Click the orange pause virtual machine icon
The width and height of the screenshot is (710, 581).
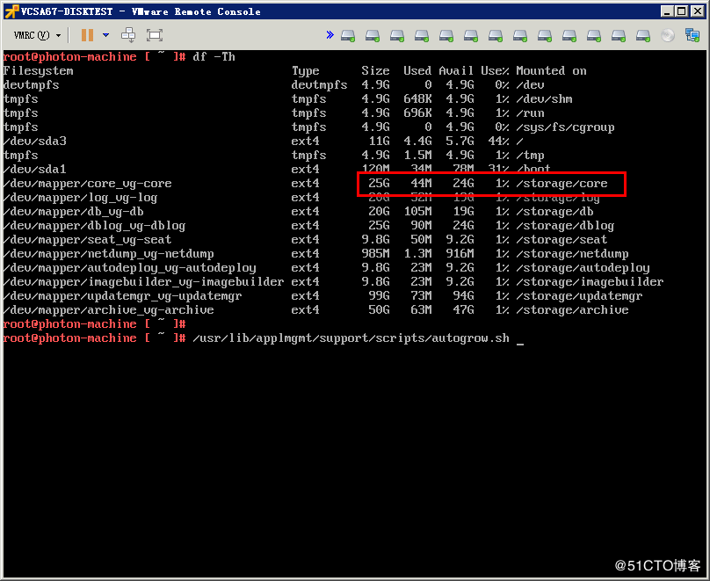point(87,35)
